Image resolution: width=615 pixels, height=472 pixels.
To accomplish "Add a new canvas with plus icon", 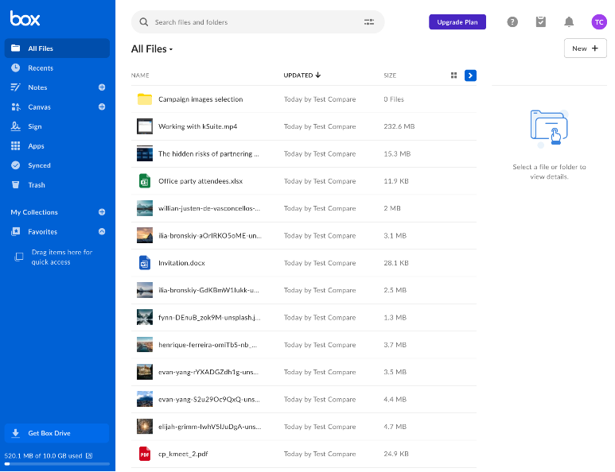I will (x=102, y=106).
